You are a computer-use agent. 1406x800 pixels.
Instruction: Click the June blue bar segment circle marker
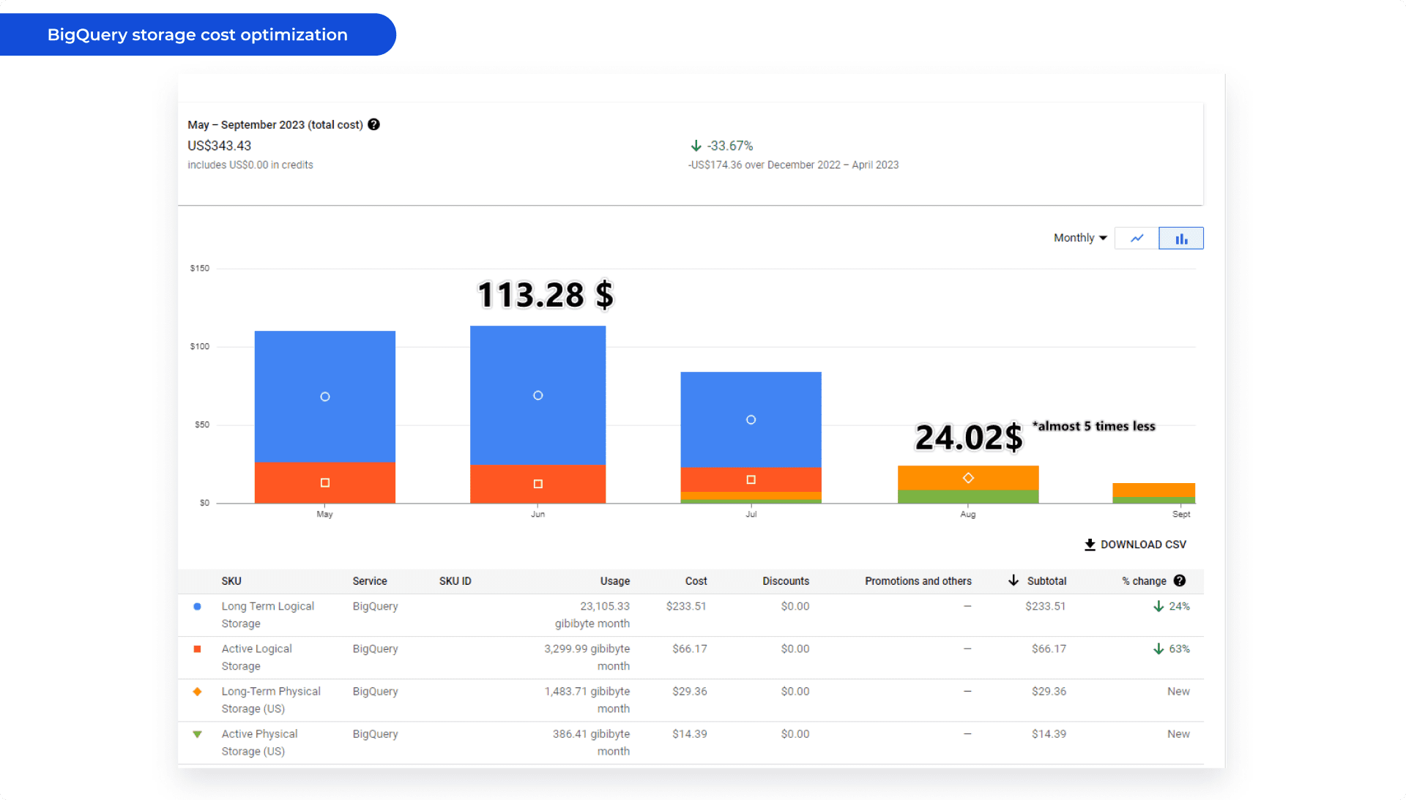click(538, 395)
